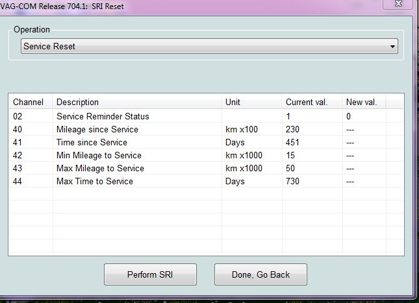Select the Mileage since Service row
419x303 pixels.
click(x=97, y=130)
